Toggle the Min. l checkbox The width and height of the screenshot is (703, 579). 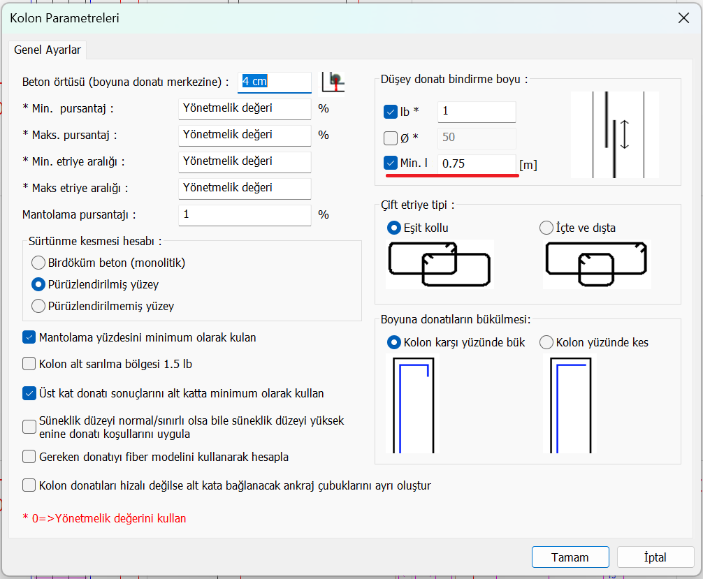pos(391,163)
